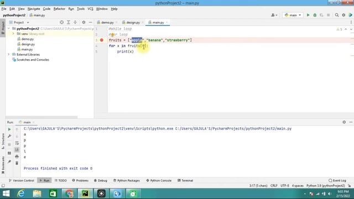Print console output icon
Screen dimensions: 354x199
[x=17, y=156]
